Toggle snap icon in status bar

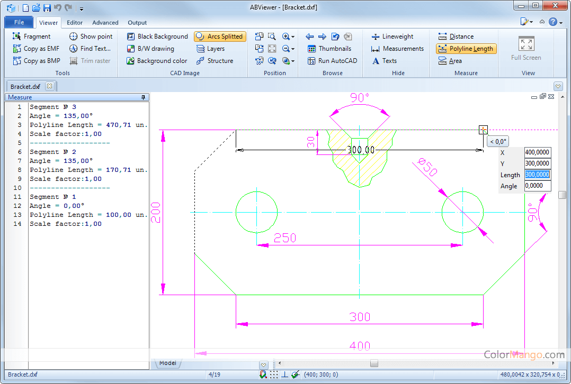263,374
